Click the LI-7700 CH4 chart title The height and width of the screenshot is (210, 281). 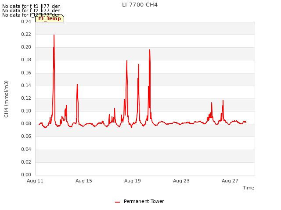pyautogui.click(x=140, y=5)
